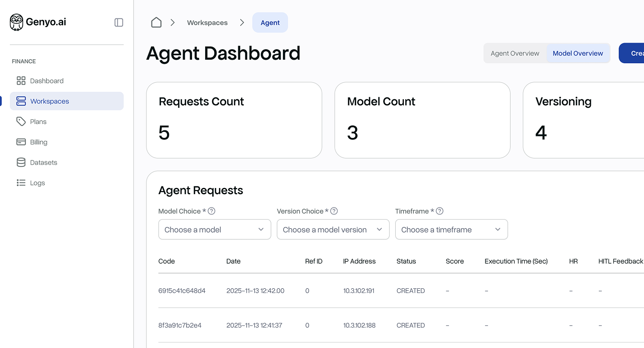Click the Plans tag icon
The width and height of the screenshot is (644, 348).
(21, 121)
